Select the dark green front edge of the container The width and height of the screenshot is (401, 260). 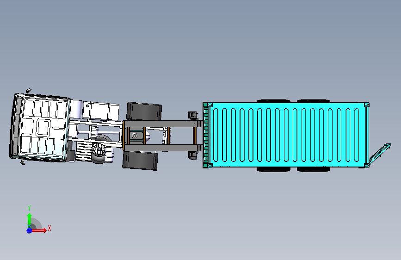pyautogui.click(x=205, y=135)
